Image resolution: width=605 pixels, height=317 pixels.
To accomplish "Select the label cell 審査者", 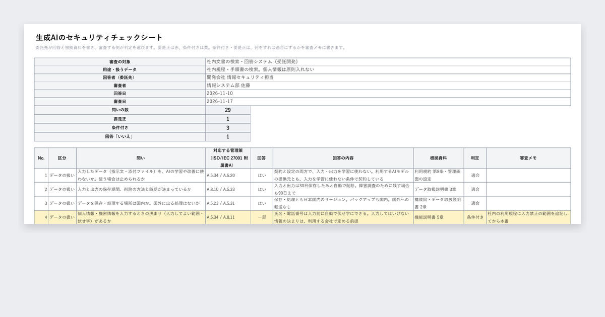I will [x=120, y=86].
